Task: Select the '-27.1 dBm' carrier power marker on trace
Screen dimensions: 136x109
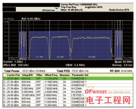Action: [x=39, y=57]
